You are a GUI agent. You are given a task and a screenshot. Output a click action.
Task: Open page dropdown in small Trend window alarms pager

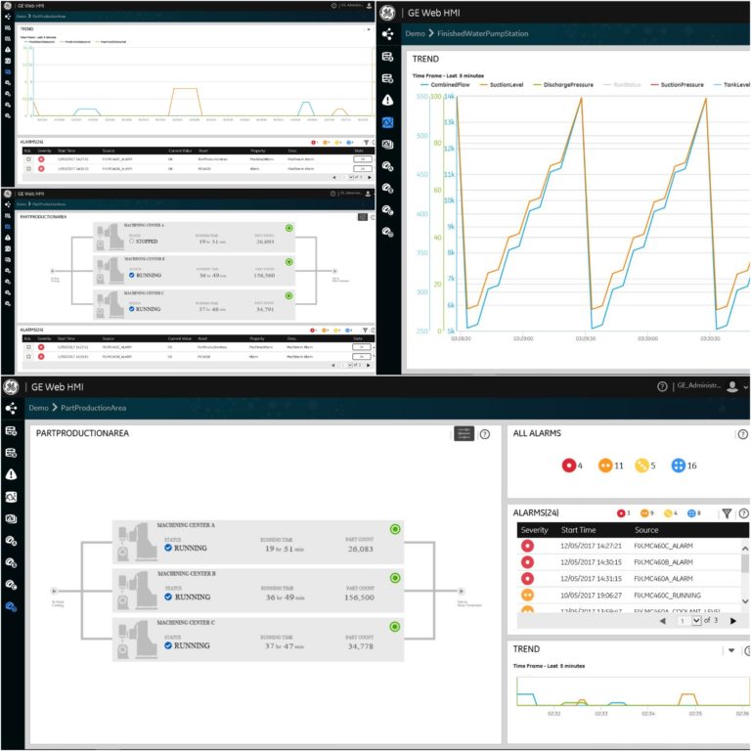coord(351,177)
